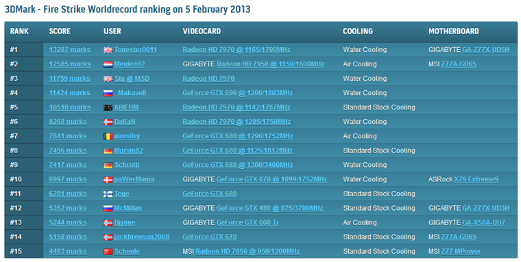Open the 12585 marks score link
This screenshot has height=262, width=521.
click(70, 64)
